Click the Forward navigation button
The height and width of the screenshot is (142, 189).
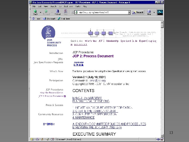[46, 12]
